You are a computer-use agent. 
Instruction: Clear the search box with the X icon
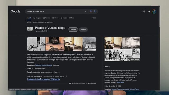click(86, 11)
